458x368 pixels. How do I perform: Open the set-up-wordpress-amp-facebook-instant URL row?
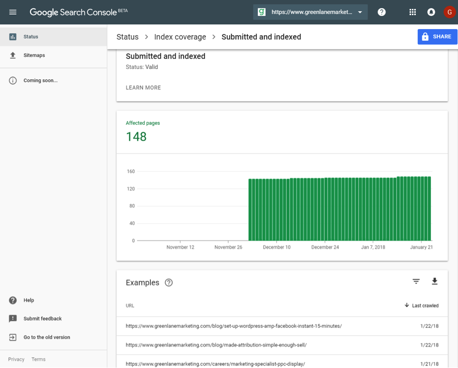(x=282, y=326)
